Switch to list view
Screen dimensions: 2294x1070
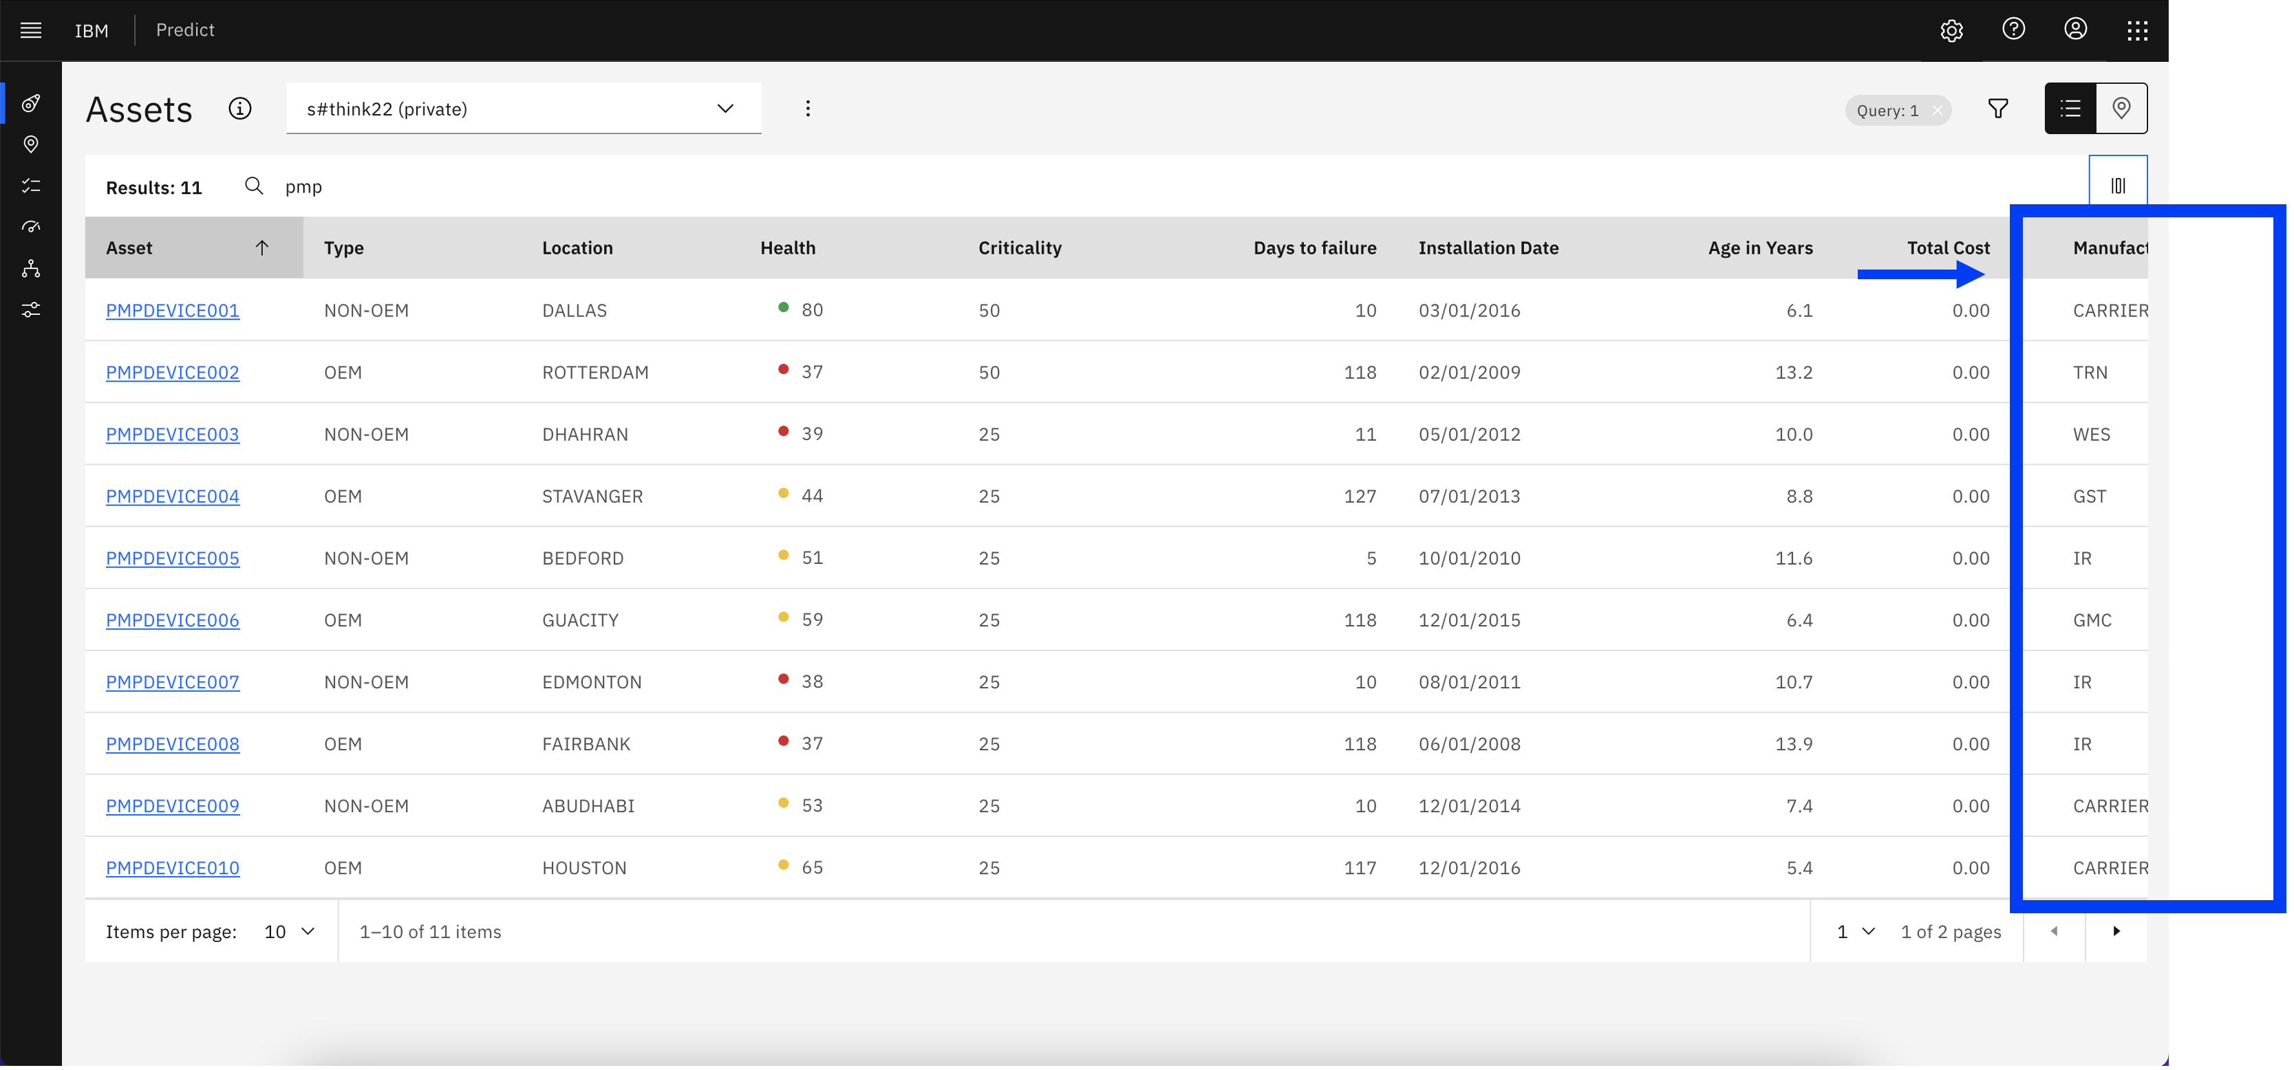tap(2070, 109)
